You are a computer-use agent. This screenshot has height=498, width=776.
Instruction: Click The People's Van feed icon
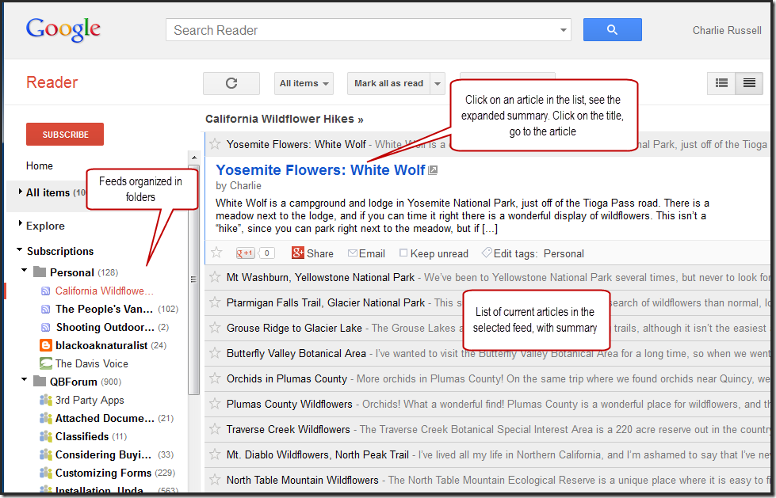(45, 309)
